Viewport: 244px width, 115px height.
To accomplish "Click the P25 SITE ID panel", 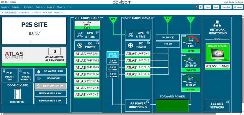I will coord(34,31).
